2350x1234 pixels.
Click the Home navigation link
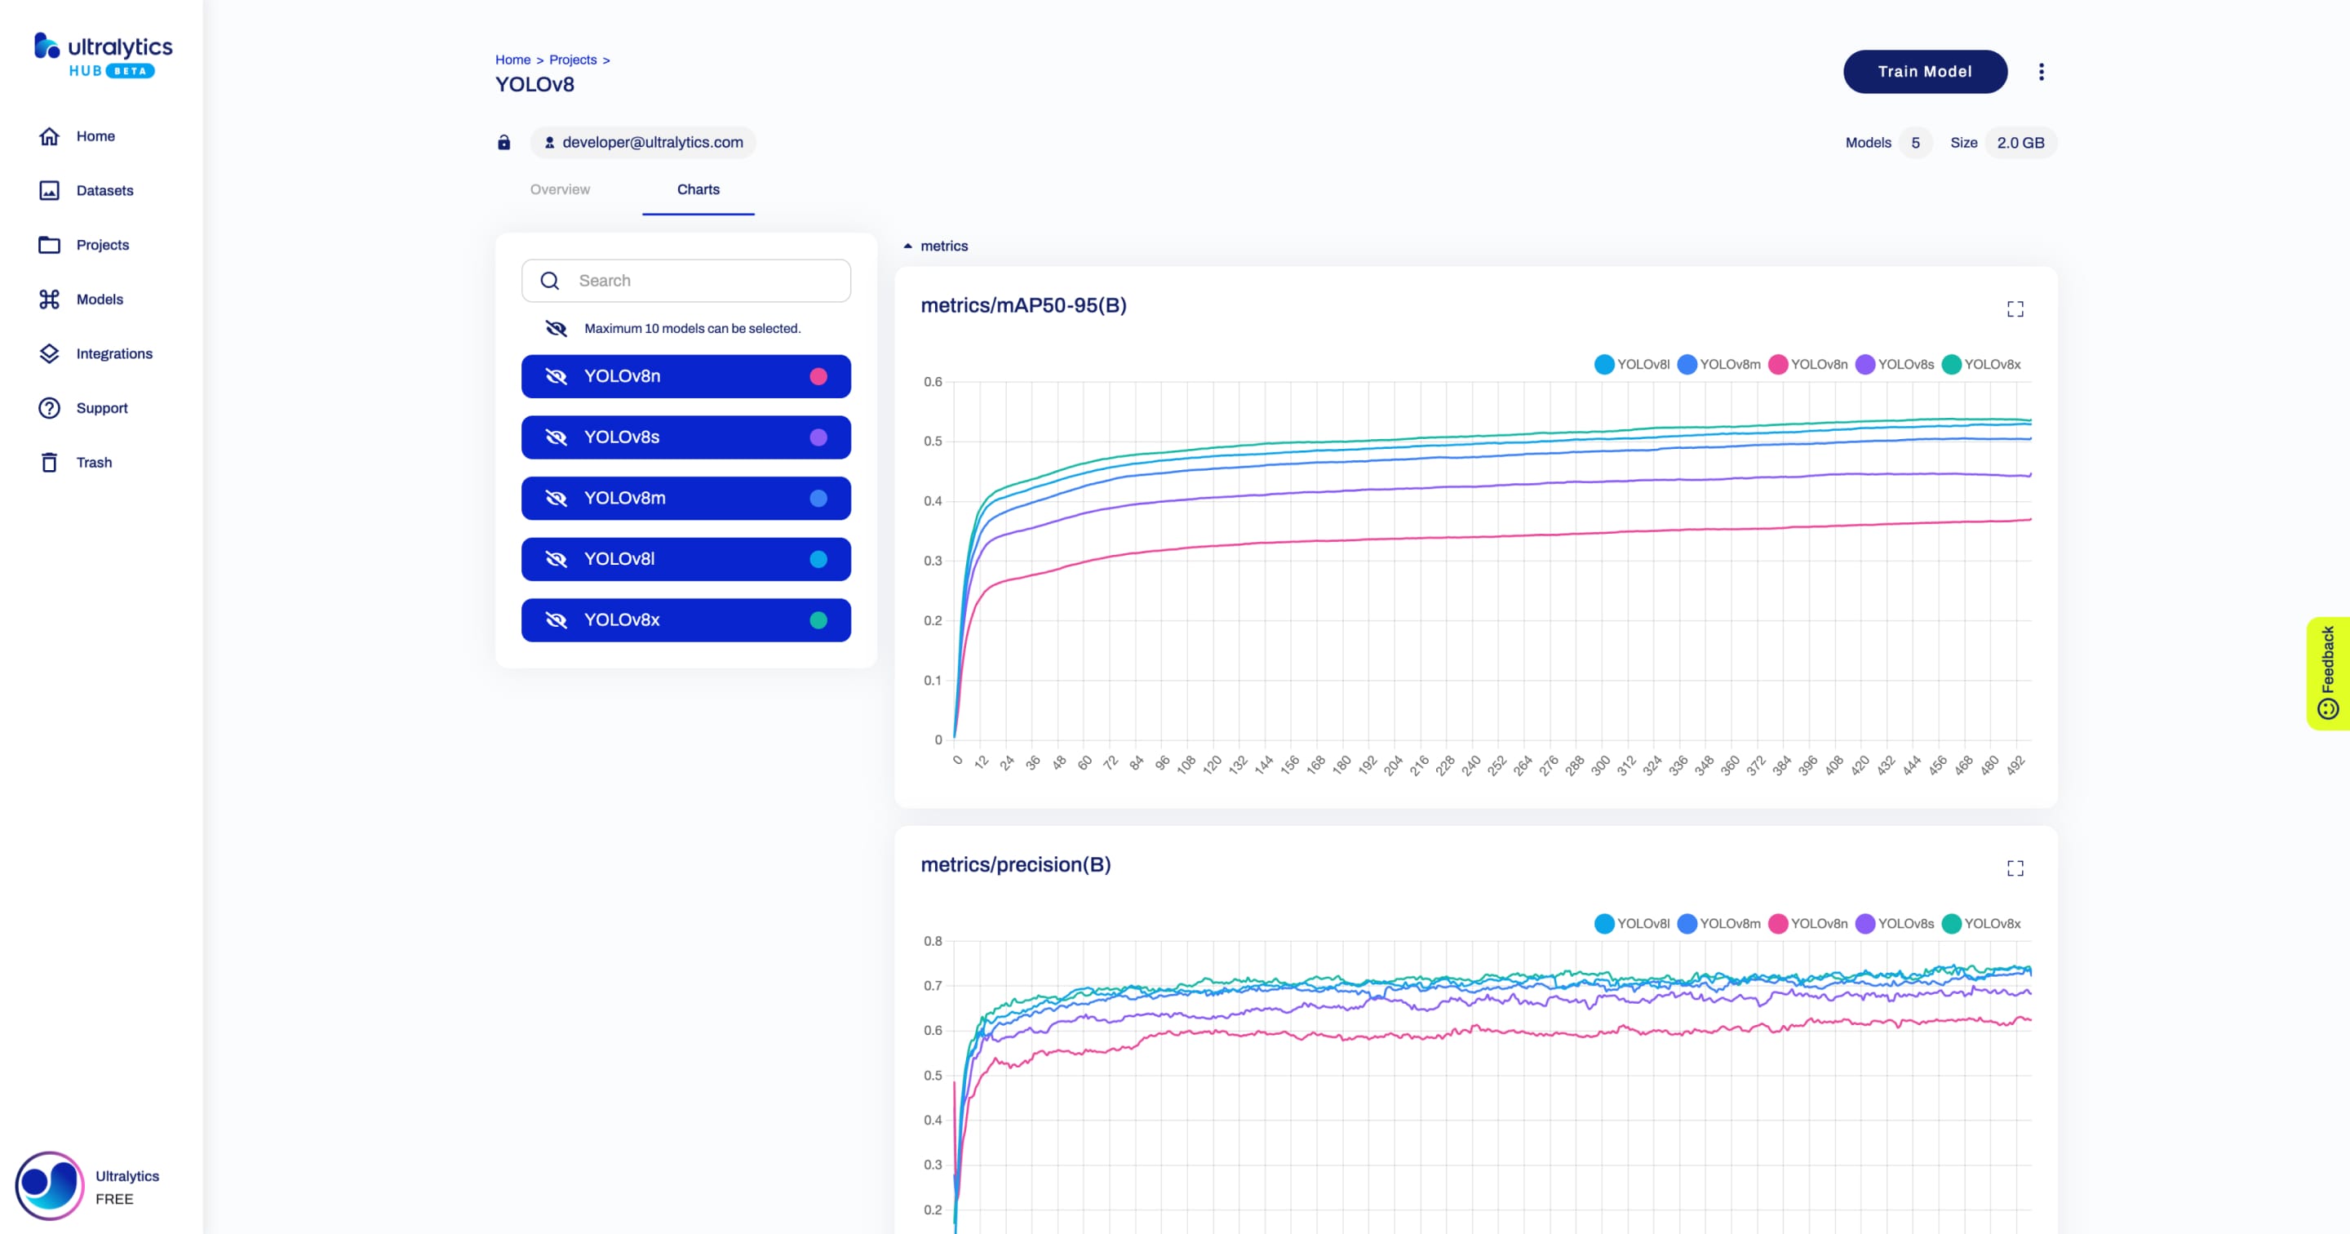coord(96,135)
